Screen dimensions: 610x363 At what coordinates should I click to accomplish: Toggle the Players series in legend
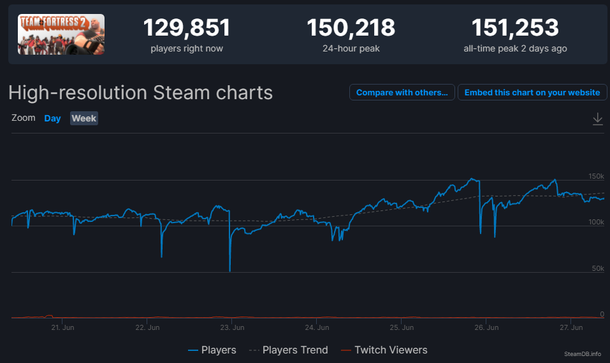[212, 350]
